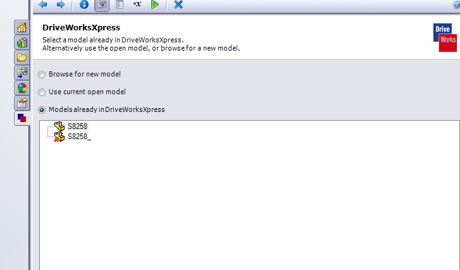The height and width of the screenshot is (270, 460).
Task: Open the =x rules icon
Action: [x=137, y=4]
